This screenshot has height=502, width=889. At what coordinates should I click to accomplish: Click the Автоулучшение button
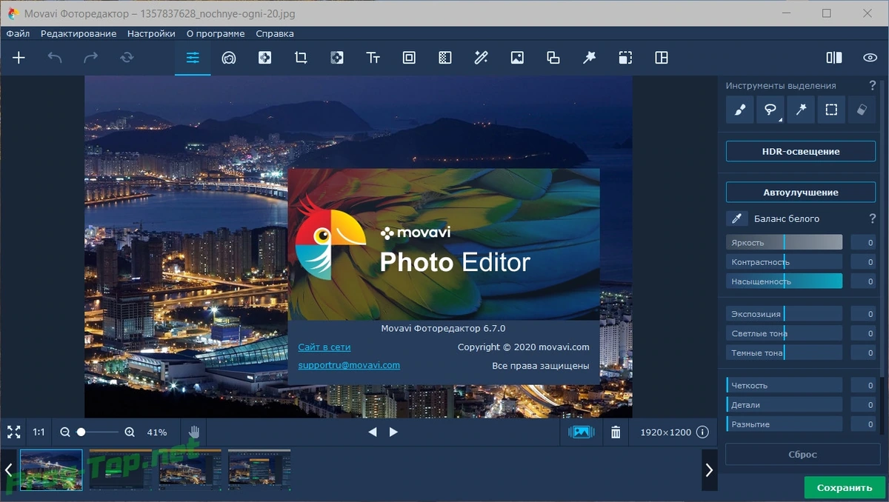point(801,193)
